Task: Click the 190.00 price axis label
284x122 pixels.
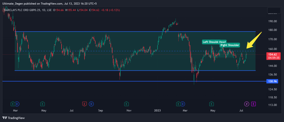Action: point(272,21)
